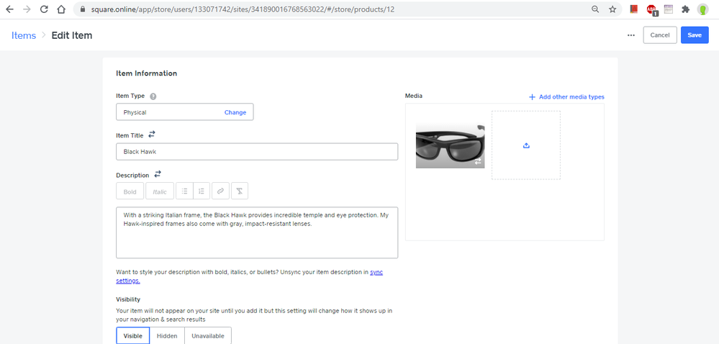Viewport: 719px width, 344px height.
Task: Click Change to pick another item type
Action: [235, 112]
